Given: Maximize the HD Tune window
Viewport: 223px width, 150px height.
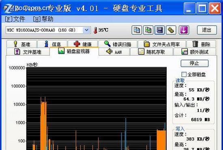Looking at the screenshot, I should click(x=202, y=9).
